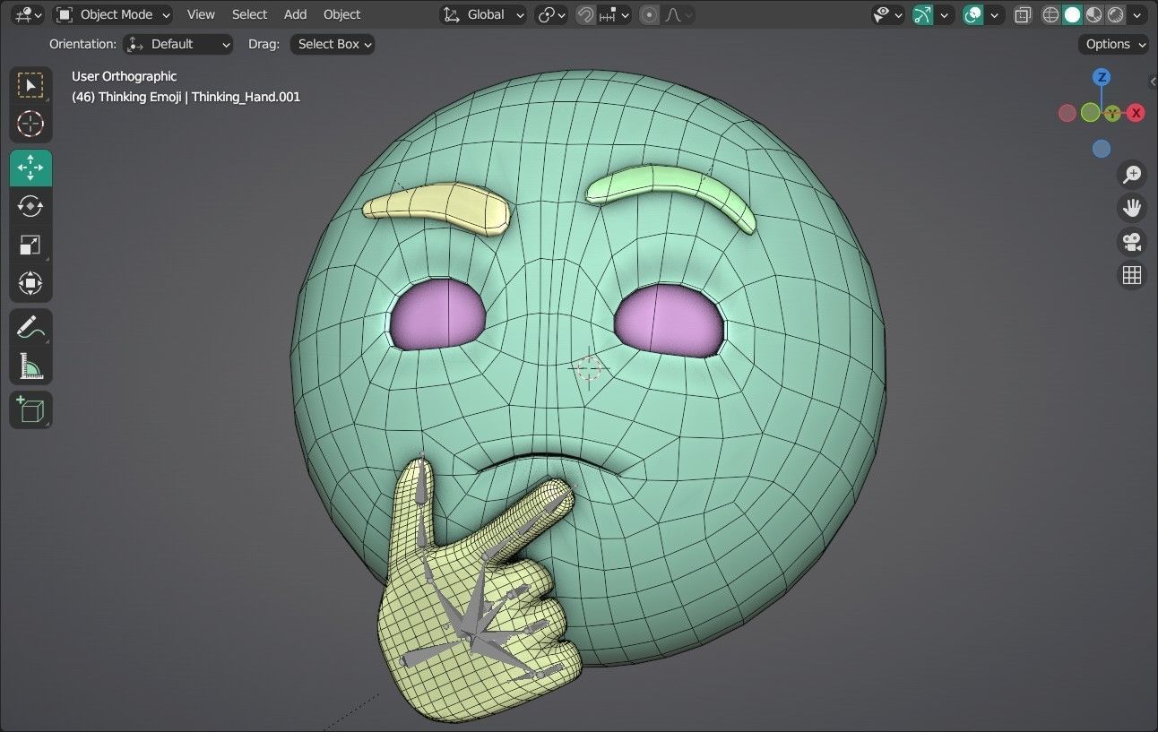Image resolution: width=1158 pixels, height=732 pixels.
Task: Open the Global transform orientation dropdown
Action: click(x=483, y=14)
